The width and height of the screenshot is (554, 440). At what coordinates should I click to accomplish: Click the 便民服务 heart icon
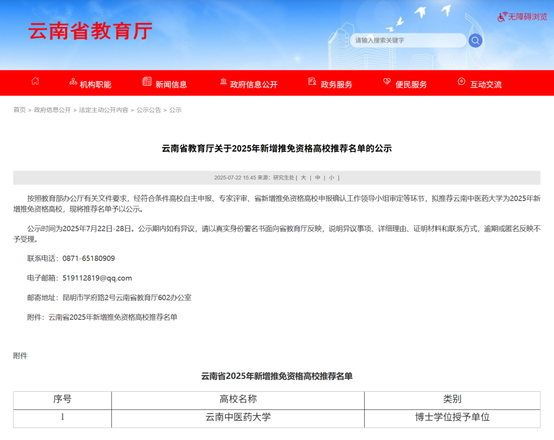tap(387, 81)
